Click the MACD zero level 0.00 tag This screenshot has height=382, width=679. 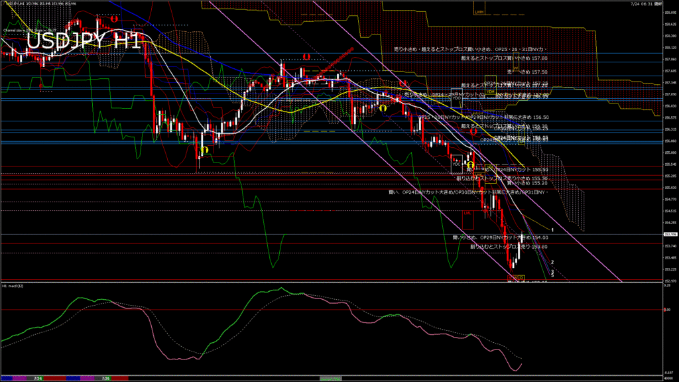tap(667, 310)
